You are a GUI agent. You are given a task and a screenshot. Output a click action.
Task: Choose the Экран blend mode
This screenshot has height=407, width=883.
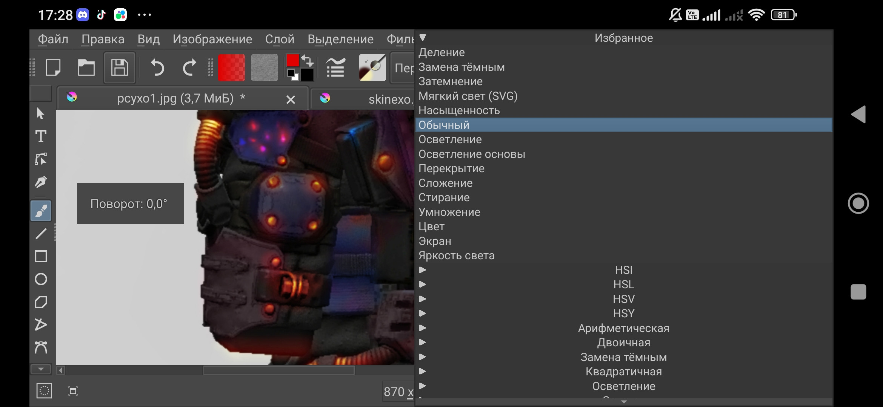point(624,241)
